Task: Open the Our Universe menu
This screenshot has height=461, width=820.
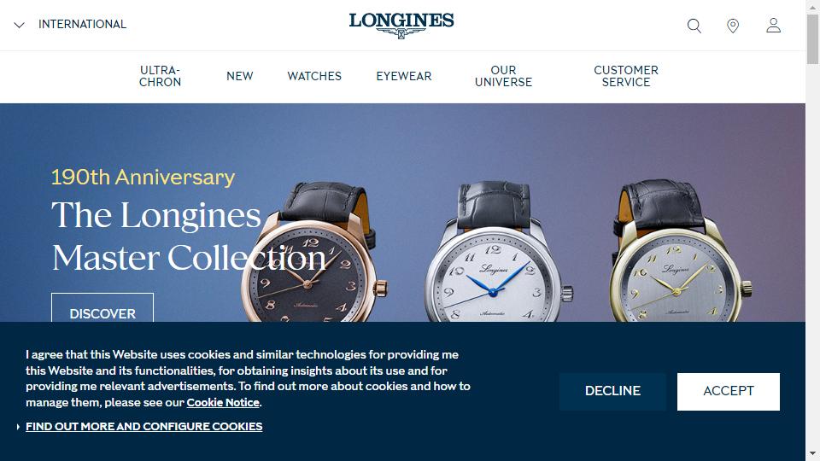Action: pos(503,76)
